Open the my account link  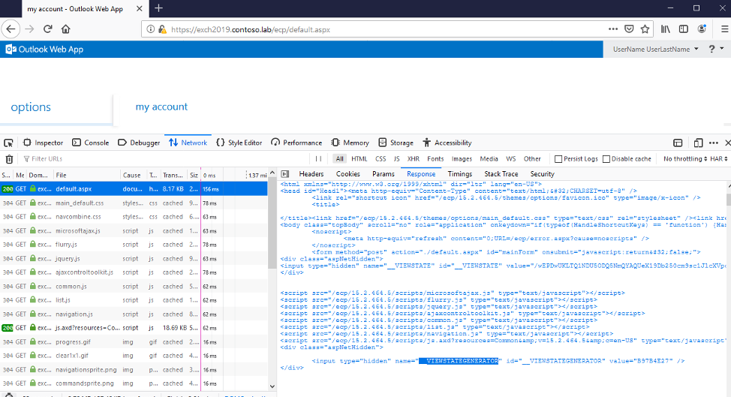161,107
